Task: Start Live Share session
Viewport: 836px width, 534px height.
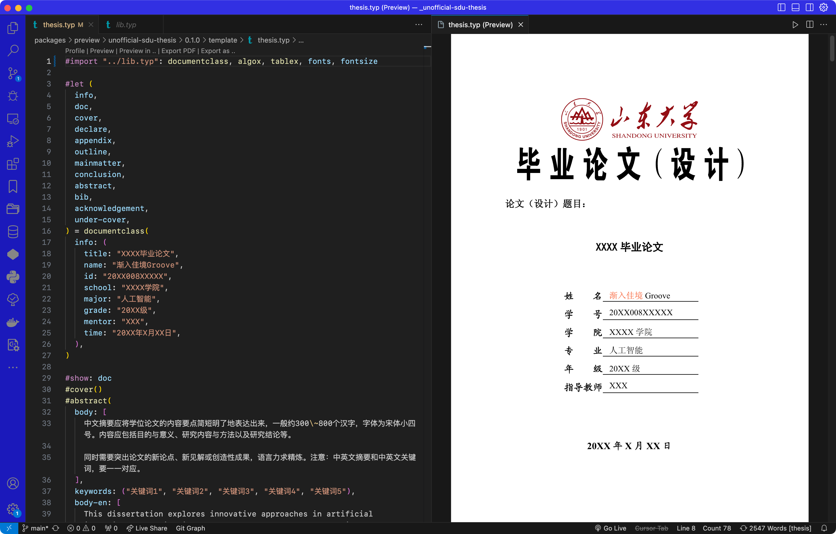Action: coord(147,528)
